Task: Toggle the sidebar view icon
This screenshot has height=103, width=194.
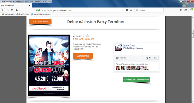Action: [186, 10]
